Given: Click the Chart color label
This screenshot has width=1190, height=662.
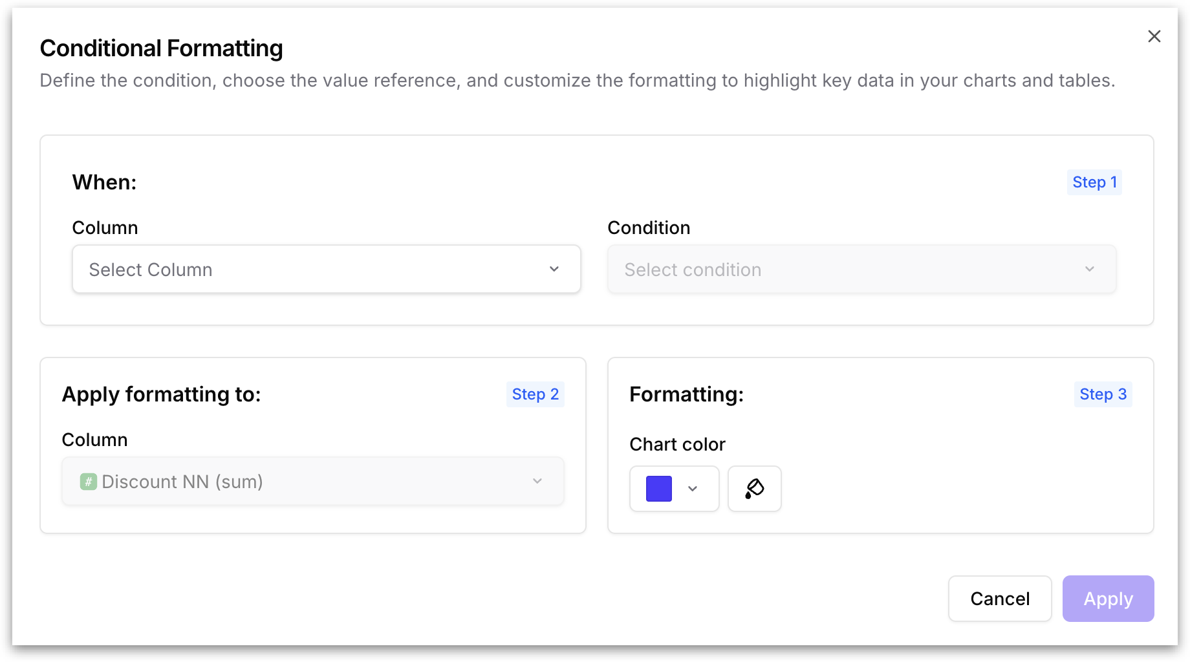Looking at the screenshot, I should [677, 444].
